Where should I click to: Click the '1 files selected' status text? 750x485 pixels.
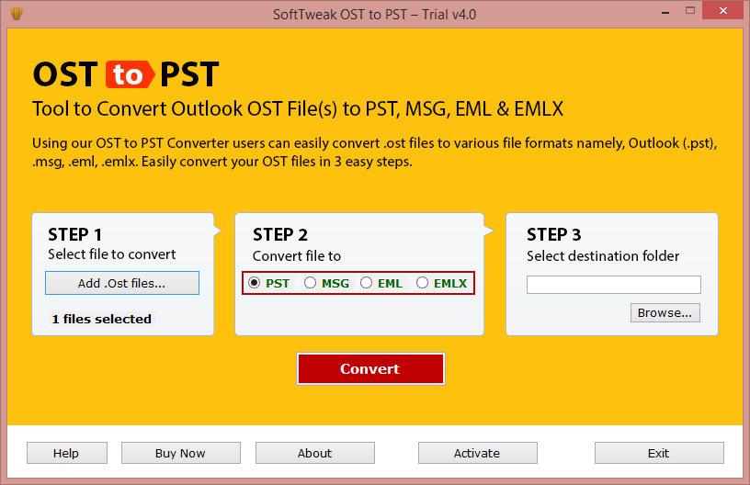click(x=101, y=319)
